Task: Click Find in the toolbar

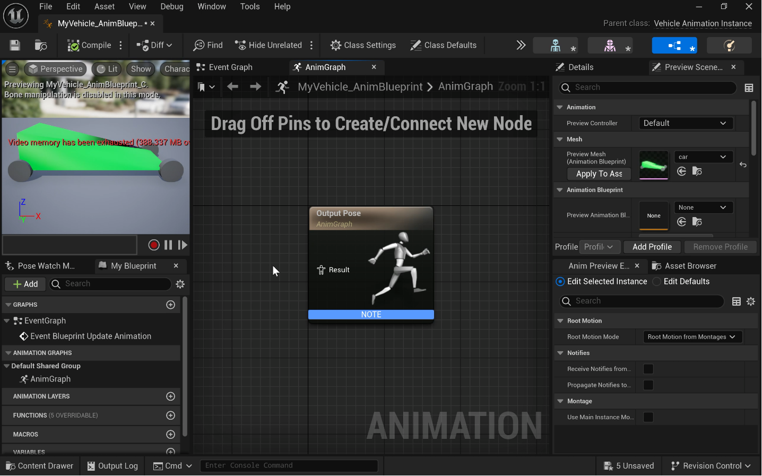Action: coord(208,45)
